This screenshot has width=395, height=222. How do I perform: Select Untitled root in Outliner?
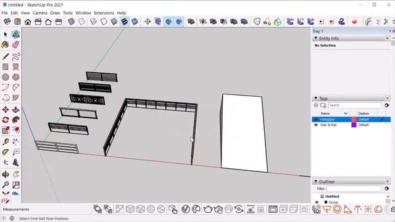(x=332, y=196)
